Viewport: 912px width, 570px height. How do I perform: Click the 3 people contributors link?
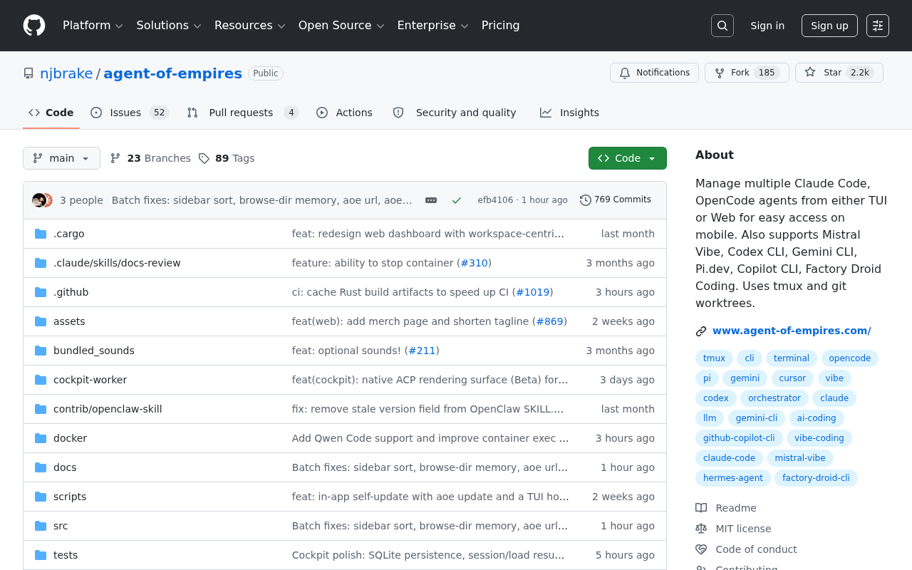pyautogui.click(x=81, y=200)
